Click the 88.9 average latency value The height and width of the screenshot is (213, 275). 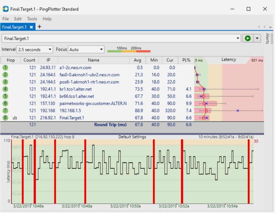tap(139, 111)
